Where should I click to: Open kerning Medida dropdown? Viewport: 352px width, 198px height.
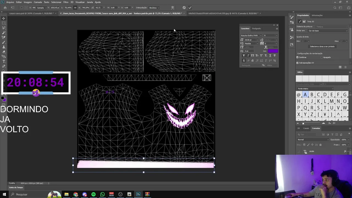[x=257, y=43]
